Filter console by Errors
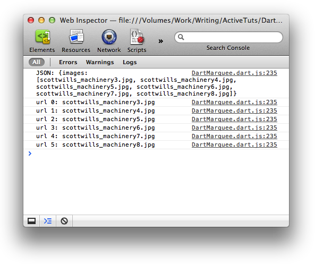Image resolution: width=315 pixels, height=264 pixels. pyautogui.click(x=68, y=62)
